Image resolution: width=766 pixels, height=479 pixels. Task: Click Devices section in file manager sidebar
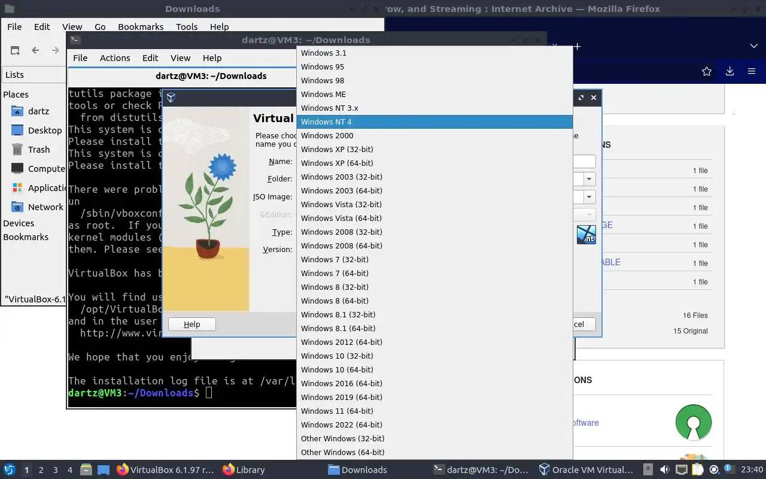(x=19, y=223)
